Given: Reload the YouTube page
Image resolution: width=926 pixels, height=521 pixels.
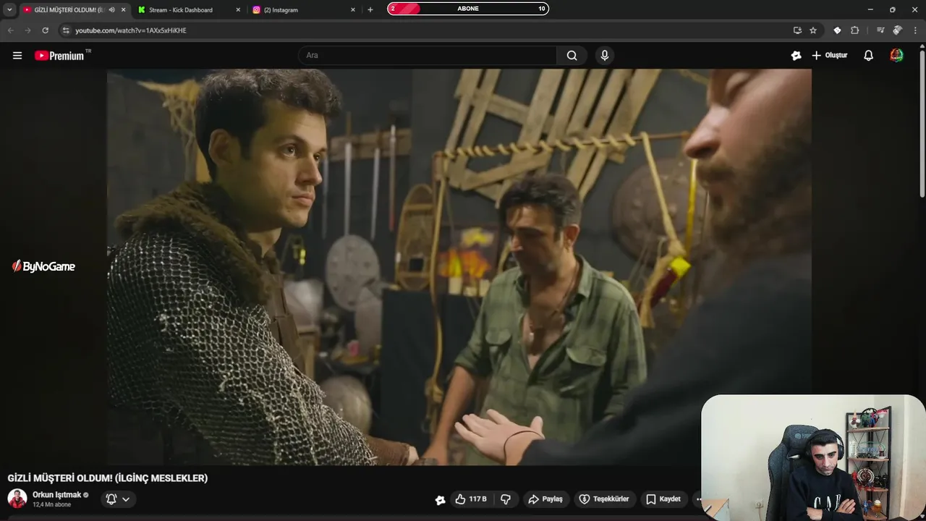Looking at the screenshot, I should coord(45,30).
